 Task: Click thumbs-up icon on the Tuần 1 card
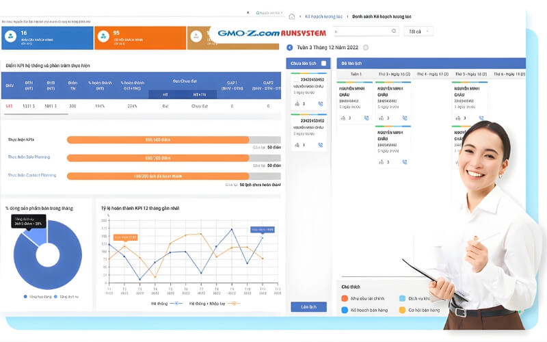(x=343, y=118)
